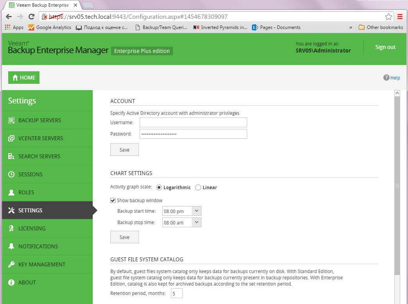This screenshot has width=408, height=304.
Task: Select the Logarithmic graph scale
Action: 159,187
